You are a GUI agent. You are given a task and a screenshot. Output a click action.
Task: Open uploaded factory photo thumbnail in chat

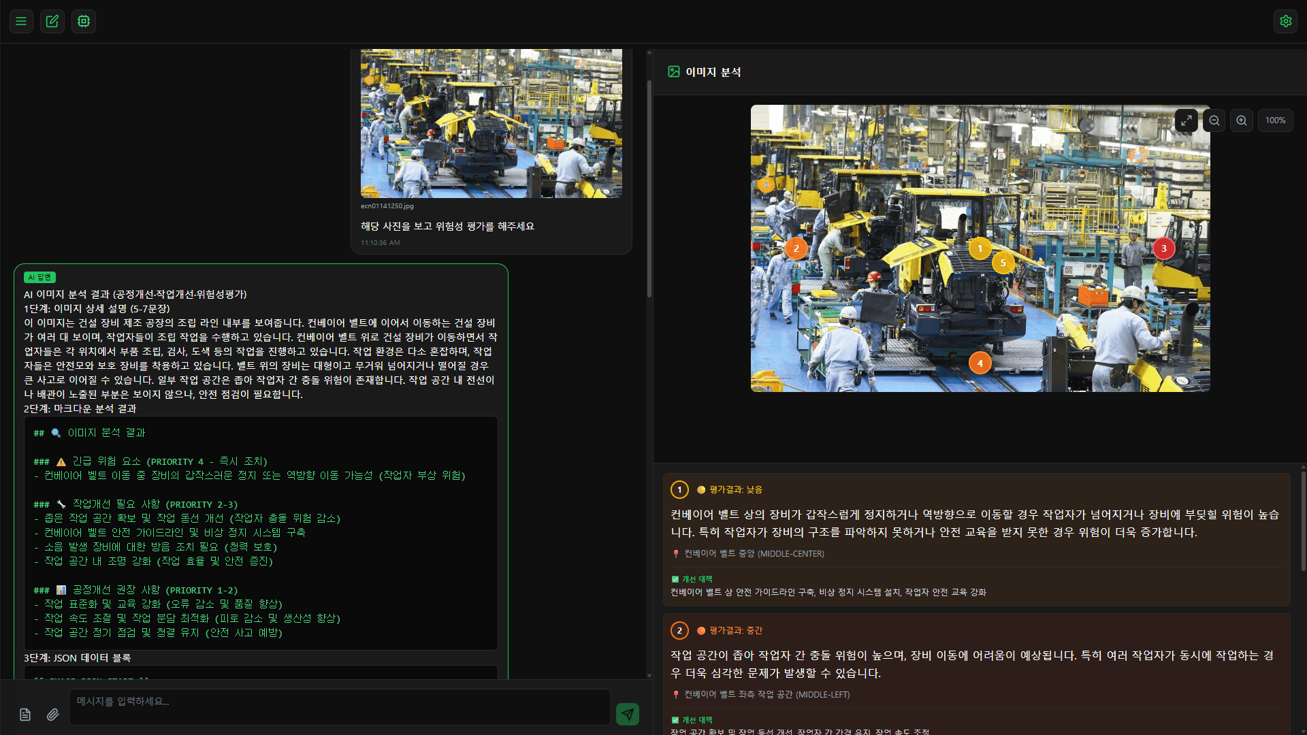tap(491, 123)
